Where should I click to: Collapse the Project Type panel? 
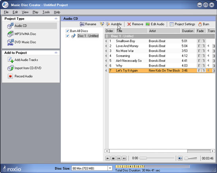56,19
